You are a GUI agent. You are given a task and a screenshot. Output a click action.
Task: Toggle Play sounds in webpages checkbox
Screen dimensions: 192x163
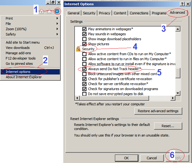(84, 34)
